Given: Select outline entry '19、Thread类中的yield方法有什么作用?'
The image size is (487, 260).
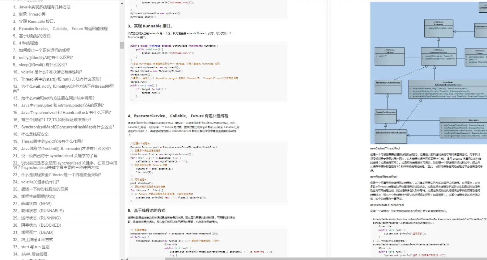Looking at the screenshot, I should [48, 141].
